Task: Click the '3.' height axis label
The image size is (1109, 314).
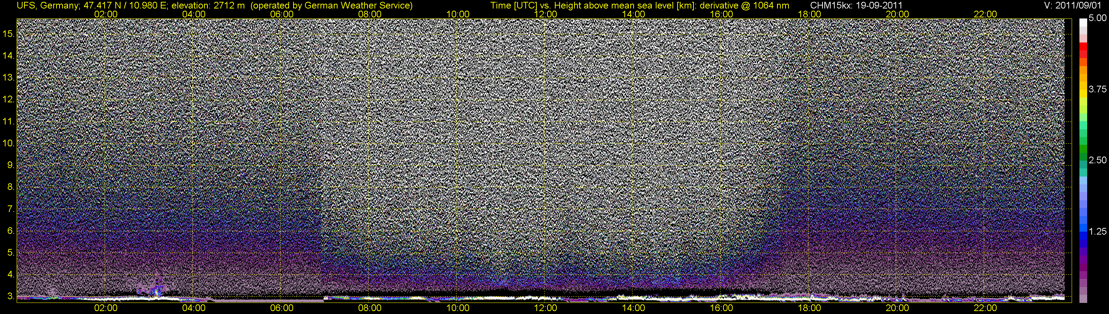Action: click(11, 296)
